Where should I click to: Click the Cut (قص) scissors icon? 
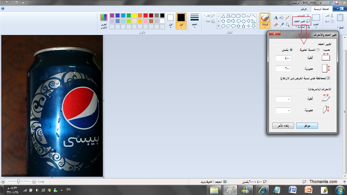(x=332, y=15)
